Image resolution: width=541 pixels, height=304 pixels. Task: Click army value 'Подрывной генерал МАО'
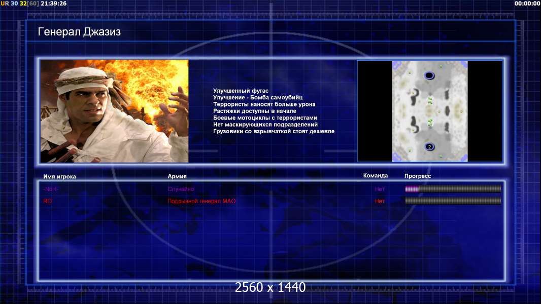coord(201,201)
